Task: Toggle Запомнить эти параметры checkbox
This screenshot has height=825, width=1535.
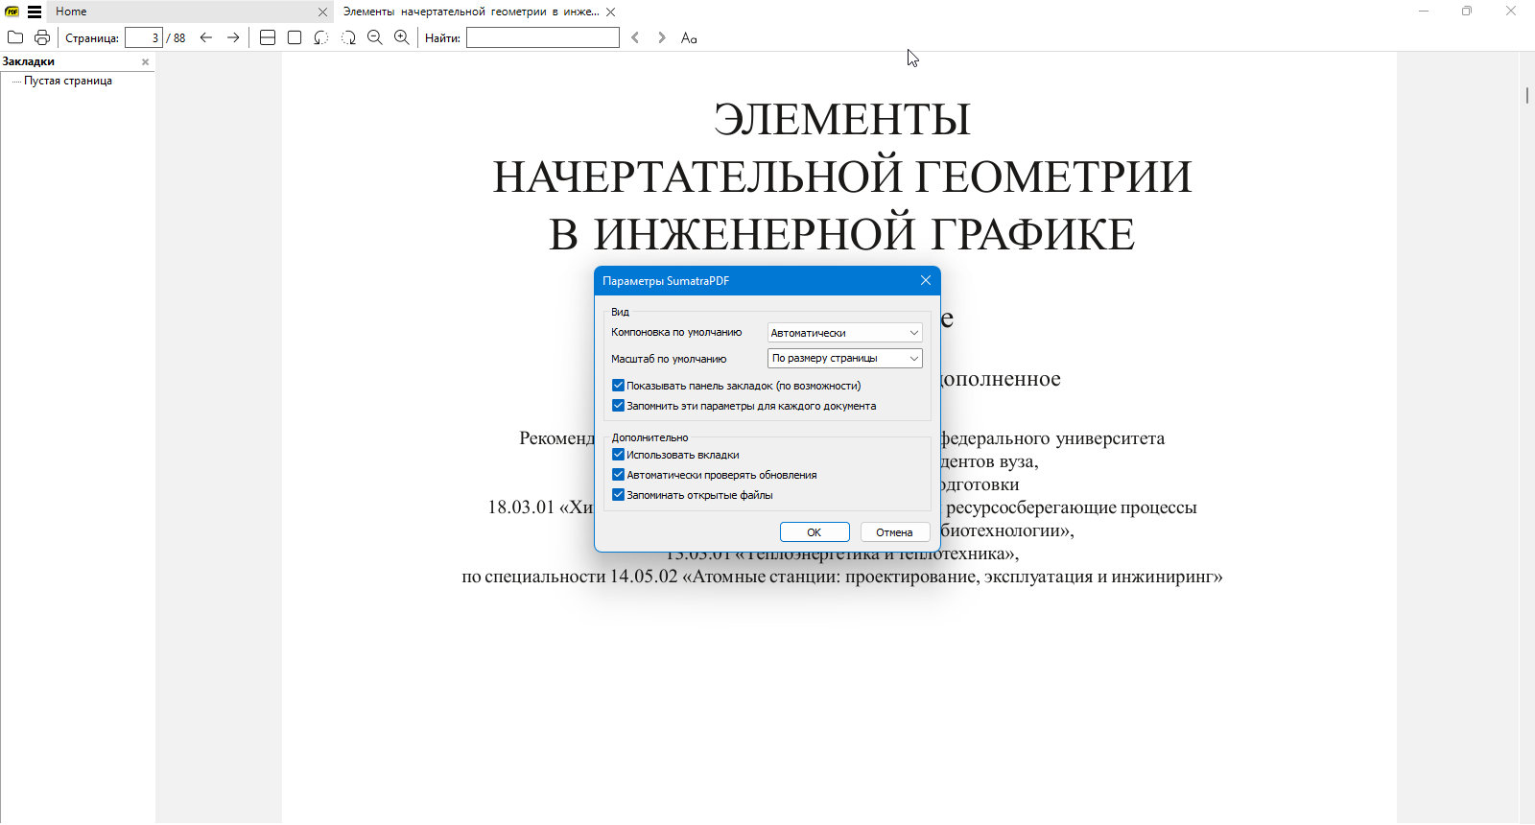Action: [x=618, y=406]
